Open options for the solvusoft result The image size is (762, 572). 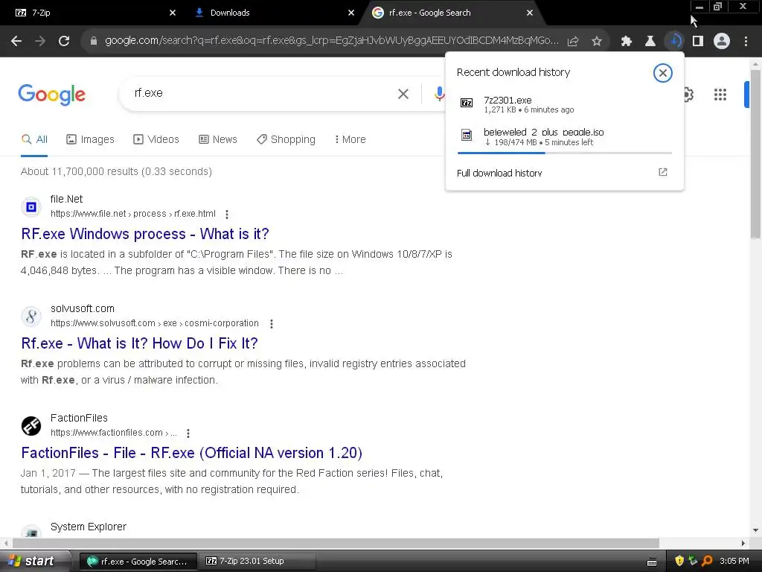[x=272, y=324]
